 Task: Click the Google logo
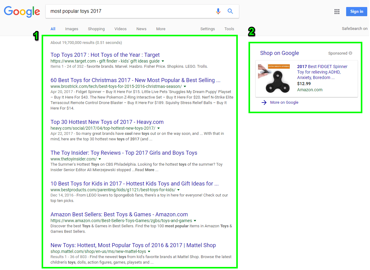point(22,12)
